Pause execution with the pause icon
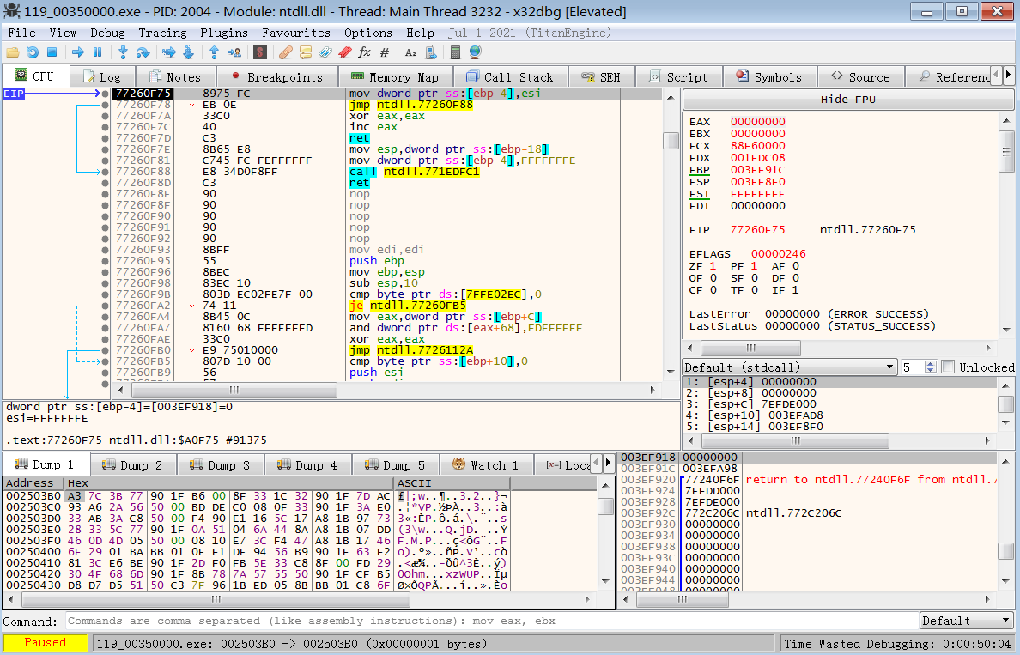The image size is (1020, 655). pos(98,52)
